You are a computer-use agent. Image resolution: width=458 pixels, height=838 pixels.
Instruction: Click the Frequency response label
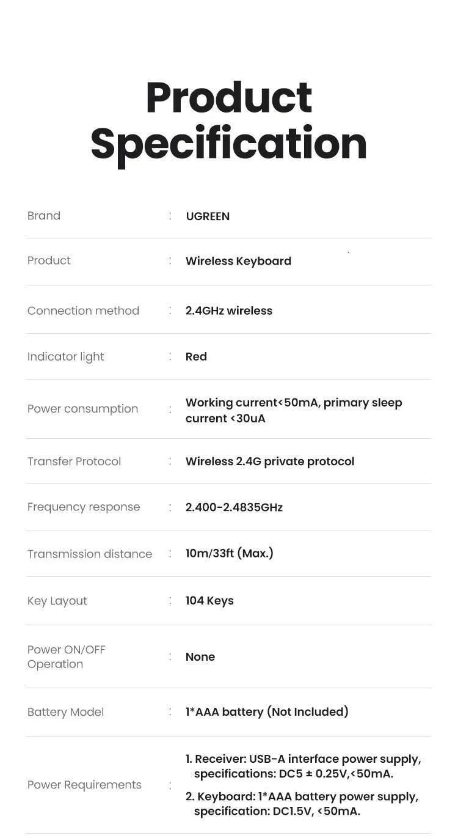84,507
